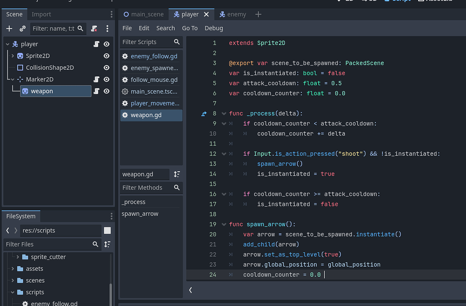The image size is (466, 306).
Task: Hide the Sprite2D node
Action: [106, 56]
